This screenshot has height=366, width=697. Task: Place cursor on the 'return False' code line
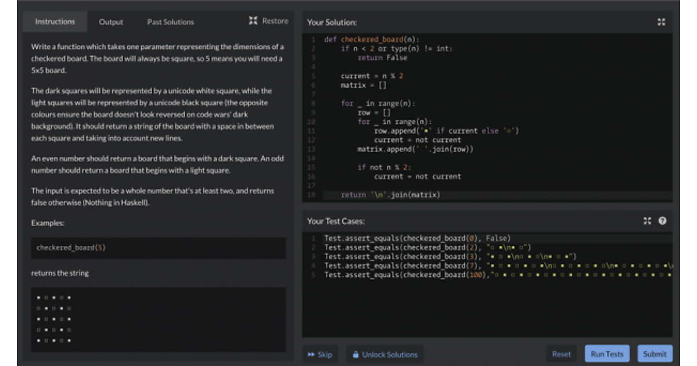point(382,58)
